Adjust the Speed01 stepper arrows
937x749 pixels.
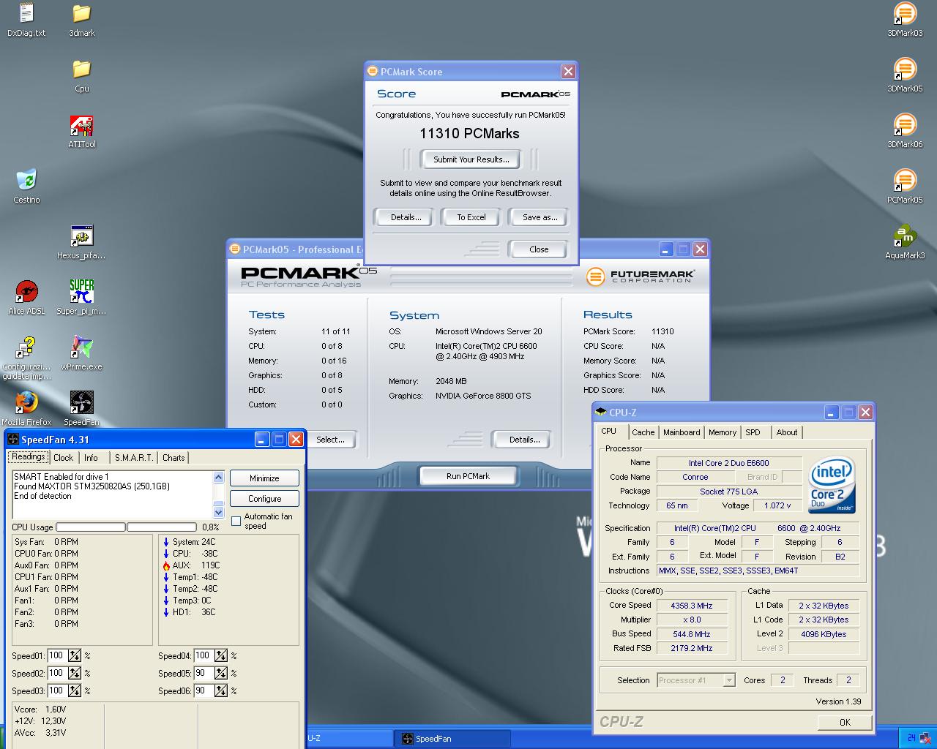pos(75,656)
